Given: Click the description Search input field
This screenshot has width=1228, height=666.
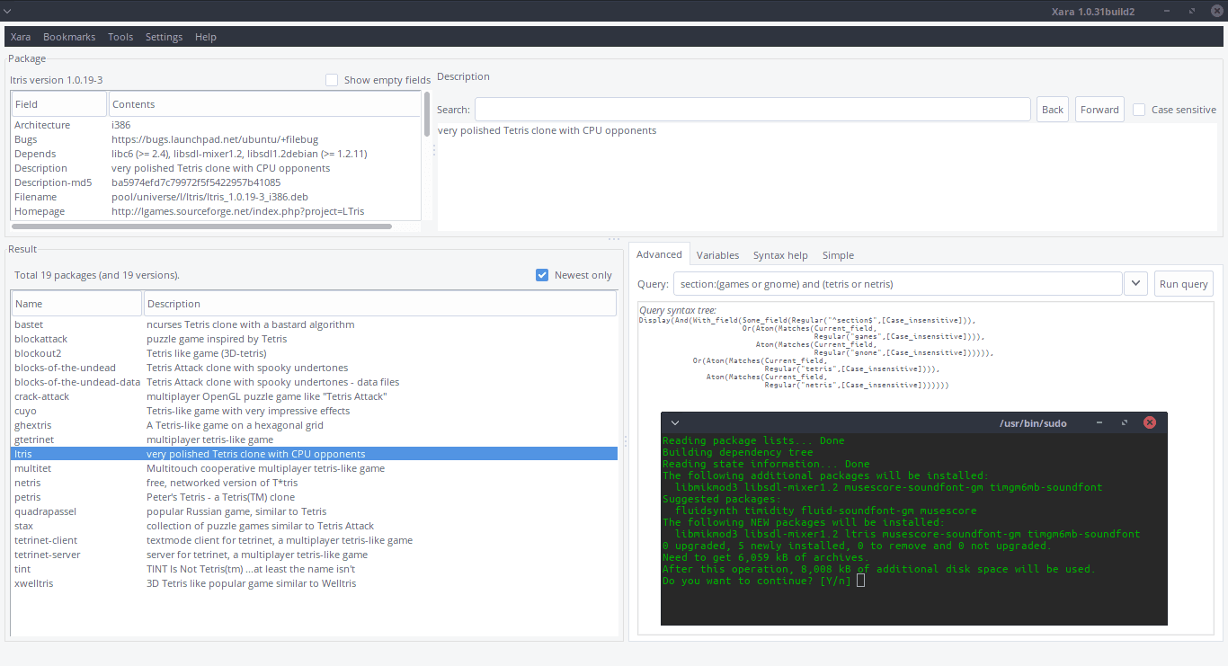Looking at the screenshot, I should click(752, 110).
